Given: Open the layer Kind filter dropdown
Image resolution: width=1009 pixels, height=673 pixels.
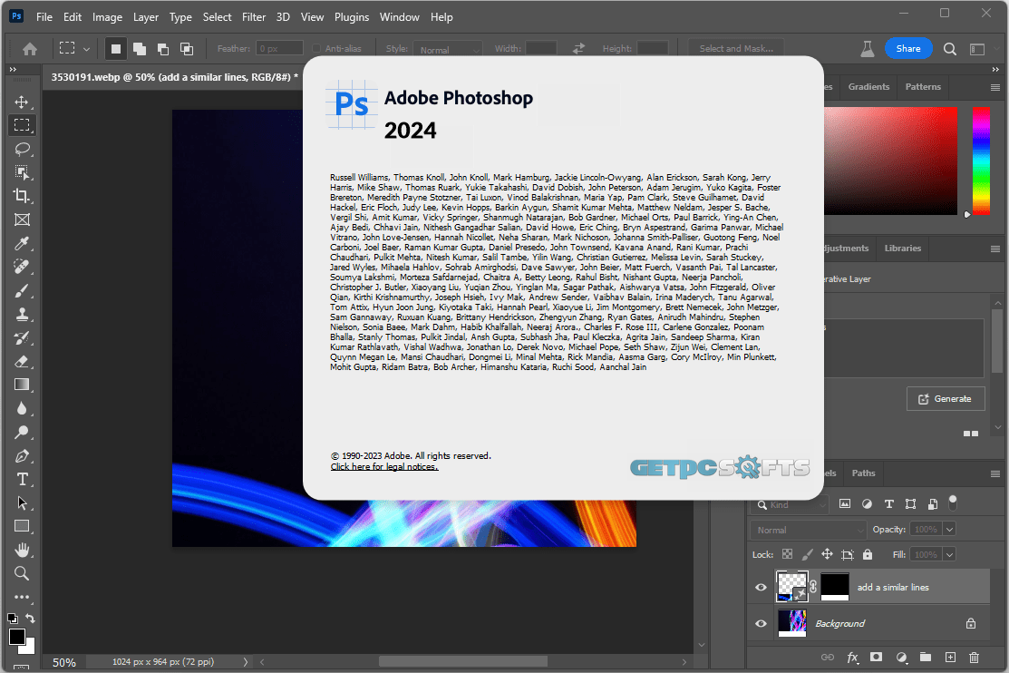Looking at the screenshot, I should click(790, 505).
